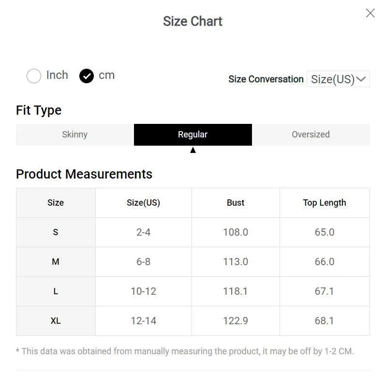Click the 108.0 bust measurement cell
Viewport: 385px width, 376px height.
coord(236,232)
